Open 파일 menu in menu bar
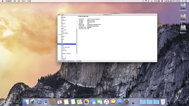The height and width of the screenshot is (106, 189). coord(15,1)
